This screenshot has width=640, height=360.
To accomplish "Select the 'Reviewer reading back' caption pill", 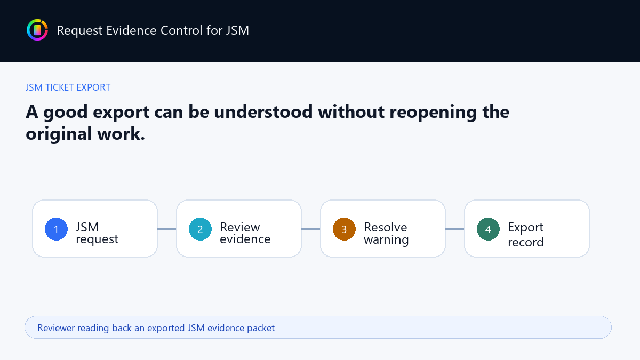I will (x=318, y=327).
